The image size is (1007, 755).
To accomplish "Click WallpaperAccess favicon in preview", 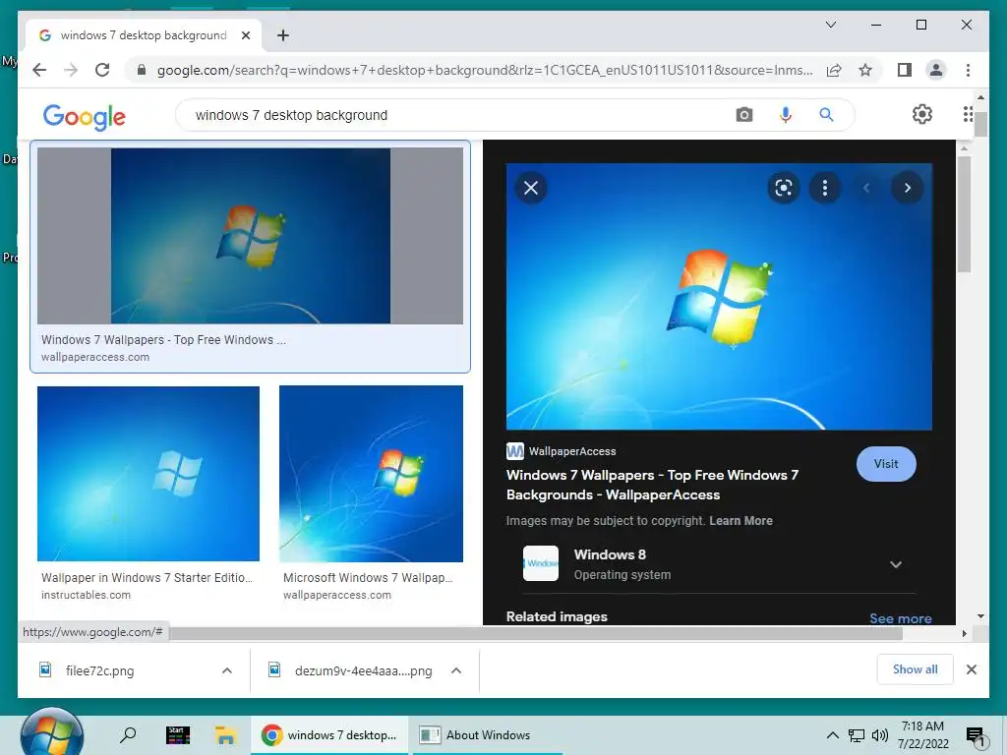I will [x=515, y=451].
